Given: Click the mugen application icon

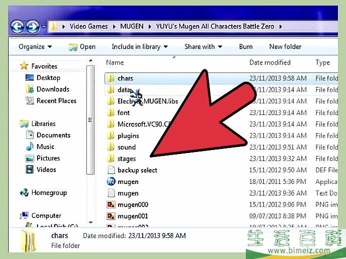Looking at the screenshot, I should tap(111, 181).
